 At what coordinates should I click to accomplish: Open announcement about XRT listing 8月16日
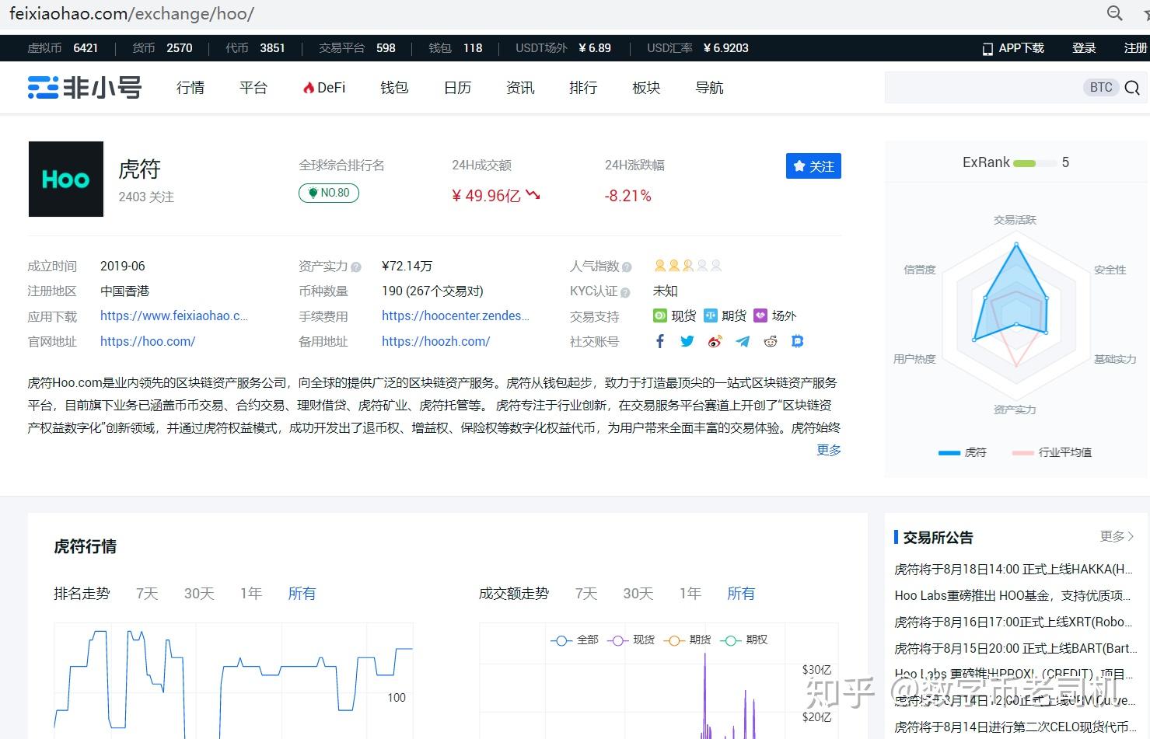pos(1014,622)
